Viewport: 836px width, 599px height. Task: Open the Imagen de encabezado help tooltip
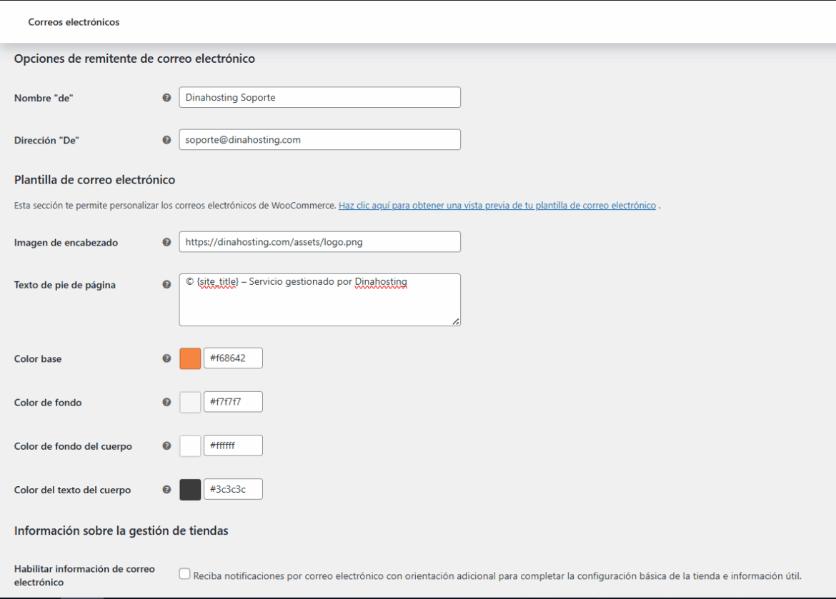pos(166,242)
